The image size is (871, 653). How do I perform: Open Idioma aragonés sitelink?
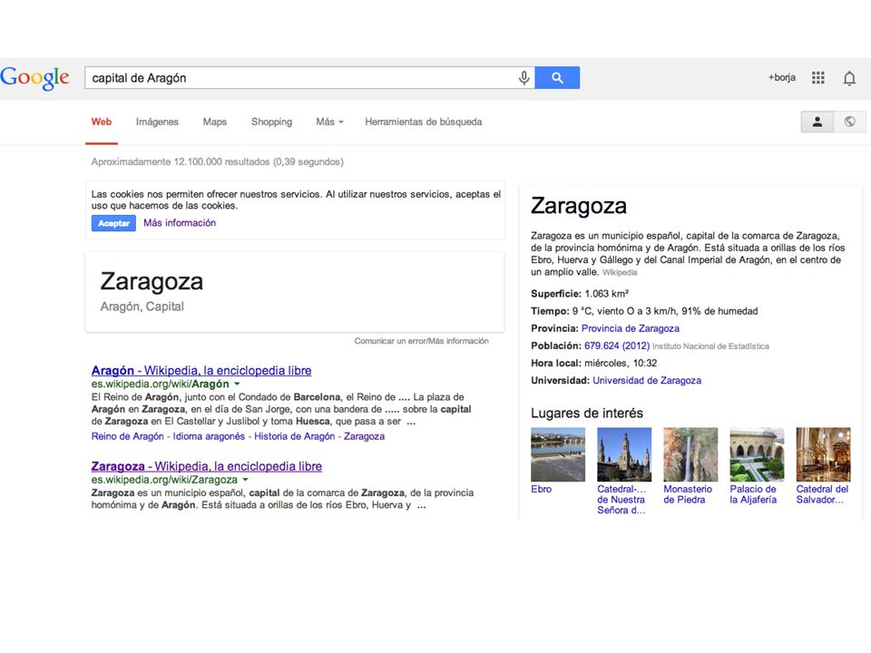209,436
